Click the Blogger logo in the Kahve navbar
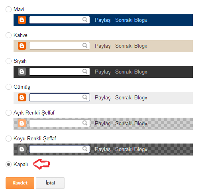This screenshot has width=198, height=194. pos(22,46)
